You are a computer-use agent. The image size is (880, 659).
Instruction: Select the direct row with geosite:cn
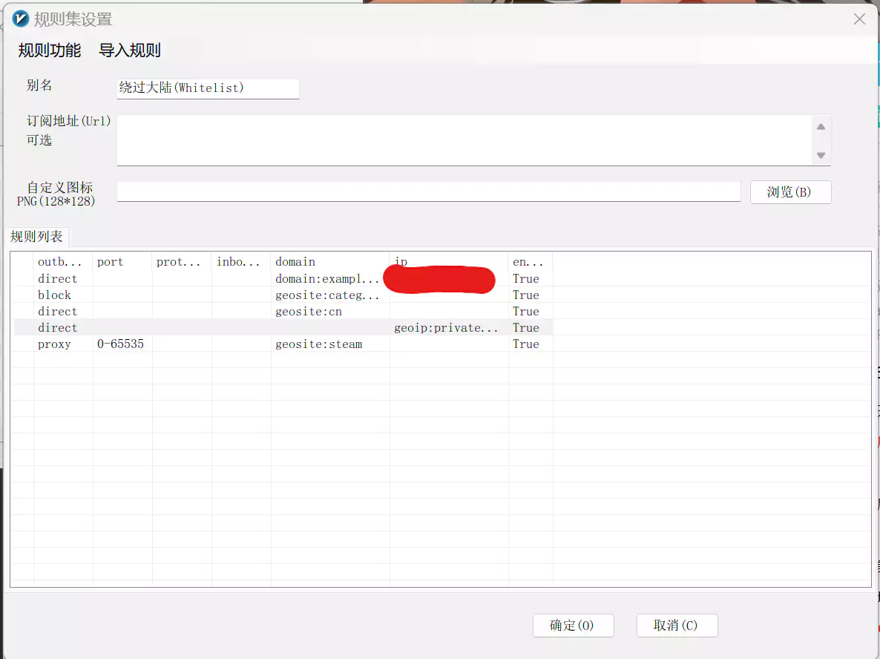pos(283,311)
